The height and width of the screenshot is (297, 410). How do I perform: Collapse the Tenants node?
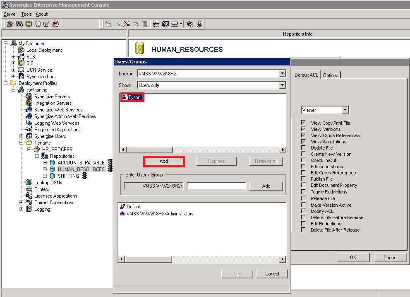21,143
